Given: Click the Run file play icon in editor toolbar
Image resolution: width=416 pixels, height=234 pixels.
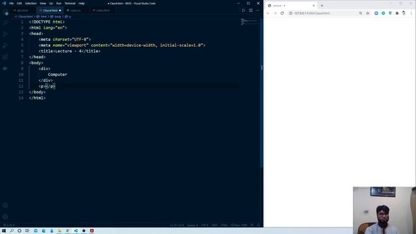Looking at the screenshot, I should (243, 10).
